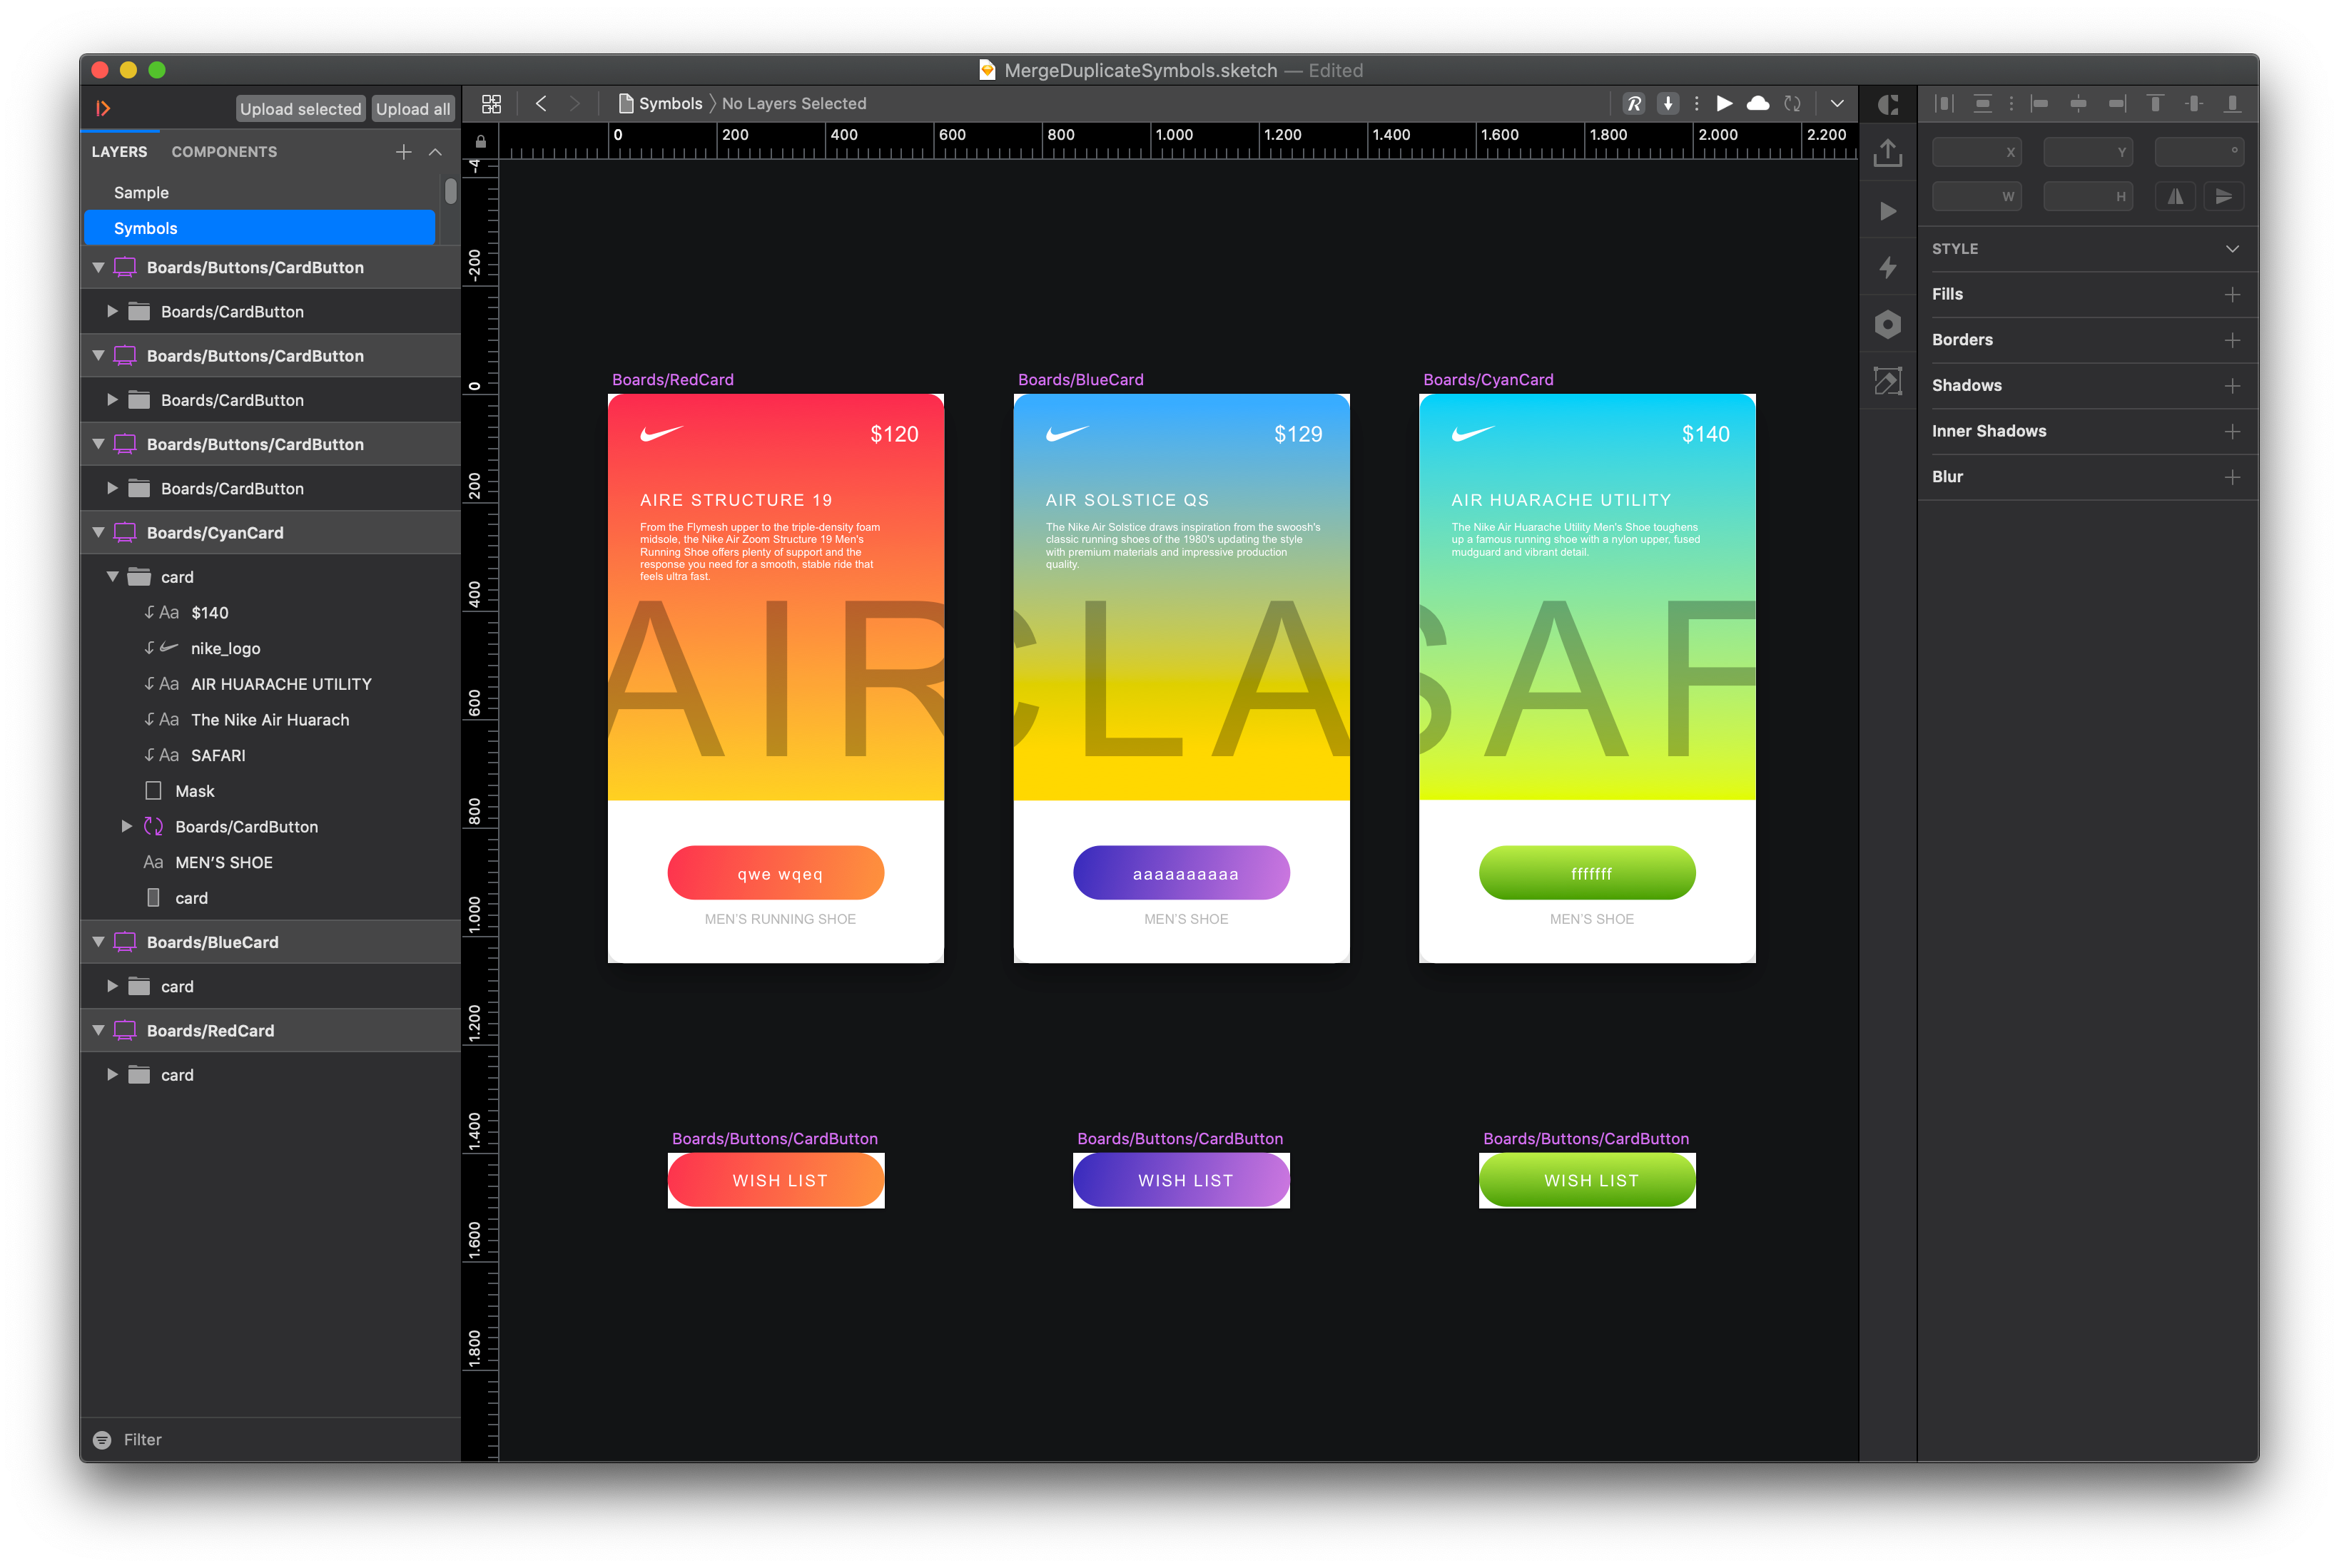2339x1568 pixels.
Task: Select the Symbols page
Action: tap(260, 228)
